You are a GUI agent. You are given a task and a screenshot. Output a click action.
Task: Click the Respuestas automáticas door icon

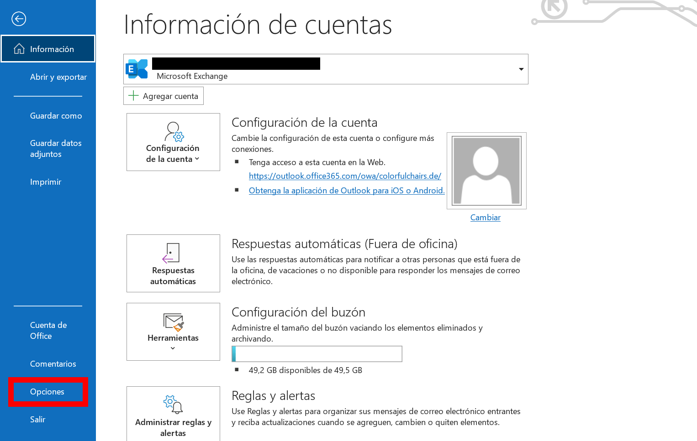[x=172, y=253]
